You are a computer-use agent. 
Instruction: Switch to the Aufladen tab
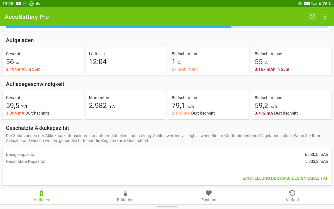click(x=42, y=196)
